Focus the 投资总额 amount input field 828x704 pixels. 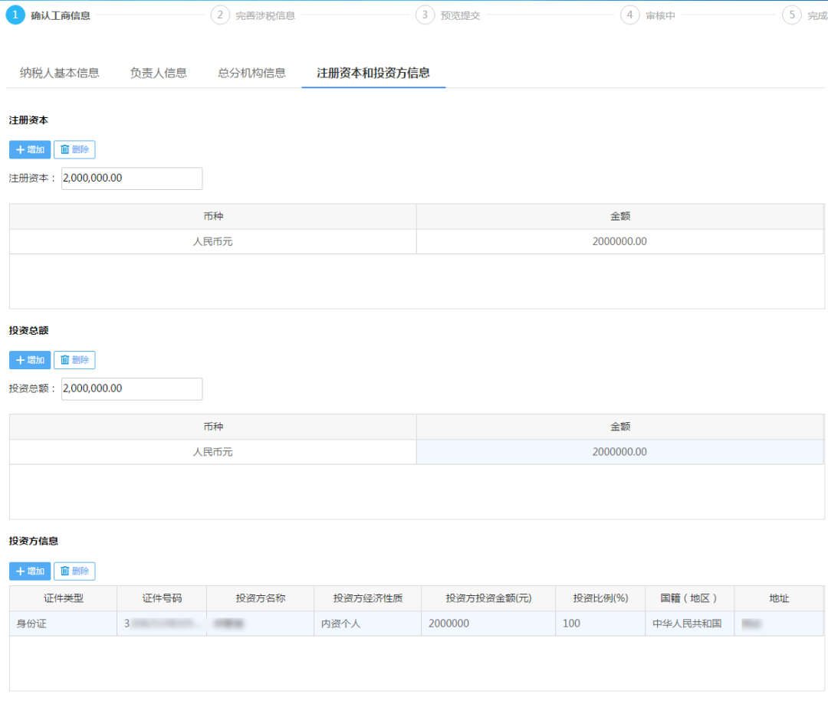132,389
